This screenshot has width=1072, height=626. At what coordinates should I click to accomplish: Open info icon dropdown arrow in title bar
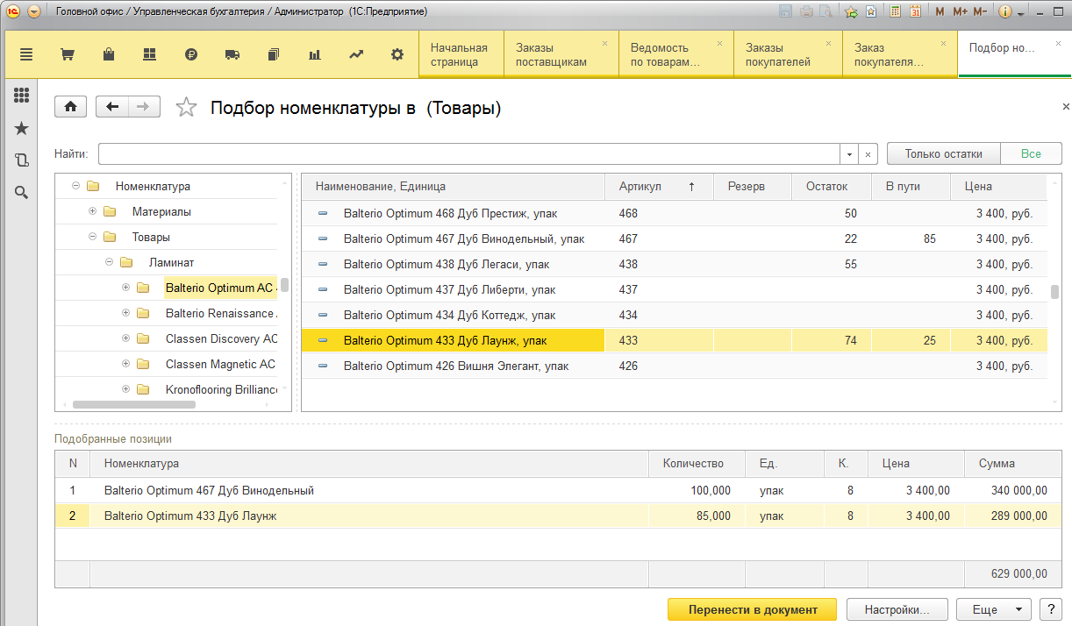coord(1021,13)
